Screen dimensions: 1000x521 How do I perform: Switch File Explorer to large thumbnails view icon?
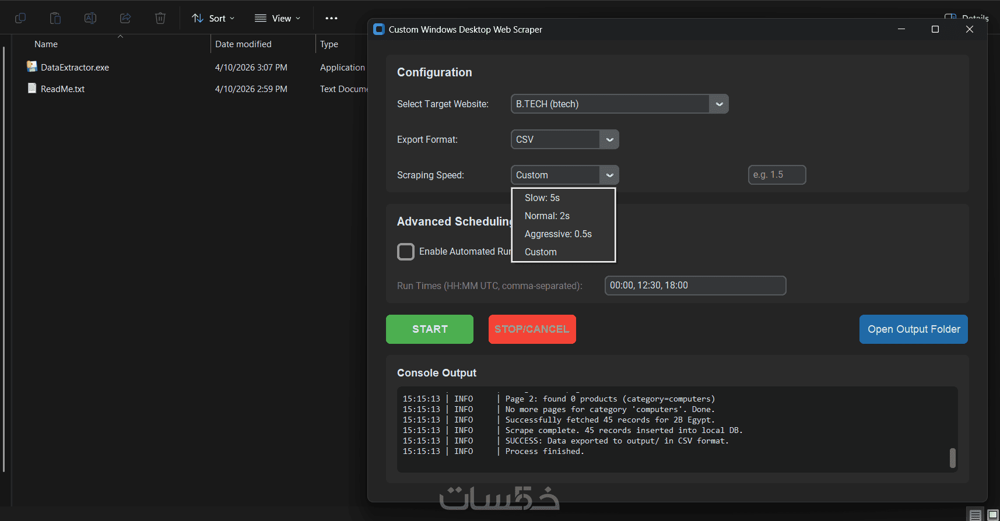[993, 515]
